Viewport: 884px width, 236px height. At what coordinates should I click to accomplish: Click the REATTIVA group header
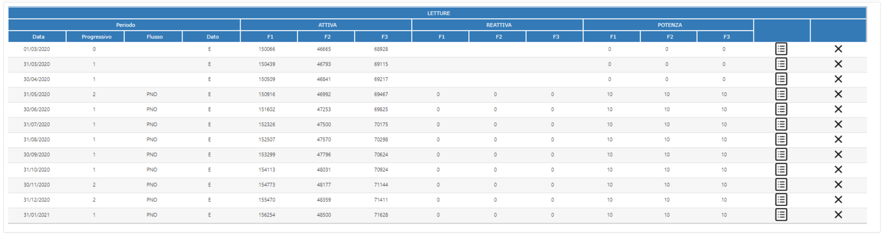point(498,25)
